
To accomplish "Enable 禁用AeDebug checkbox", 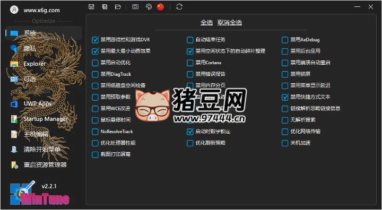I will click(285, 40).
